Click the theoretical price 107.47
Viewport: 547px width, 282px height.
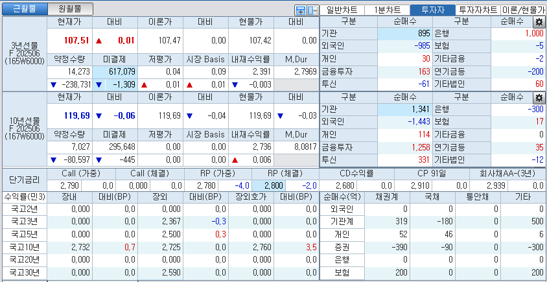pos(169,40)
